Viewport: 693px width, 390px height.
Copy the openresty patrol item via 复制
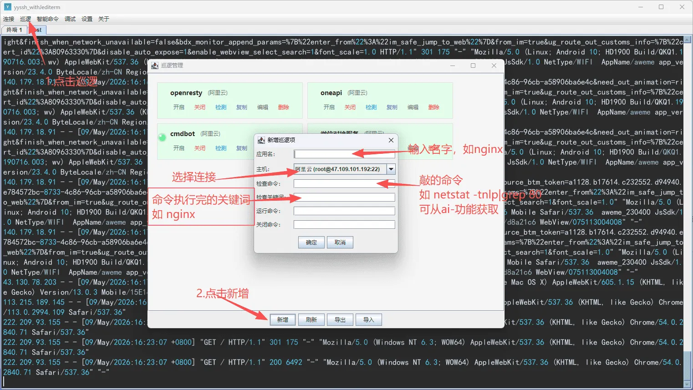[242, 107]
